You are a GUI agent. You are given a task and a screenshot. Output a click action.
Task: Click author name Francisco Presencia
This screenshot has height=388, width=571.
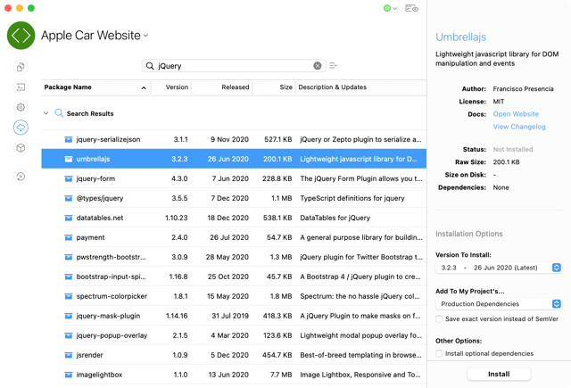pyautogui.click(x=523, y=89)
